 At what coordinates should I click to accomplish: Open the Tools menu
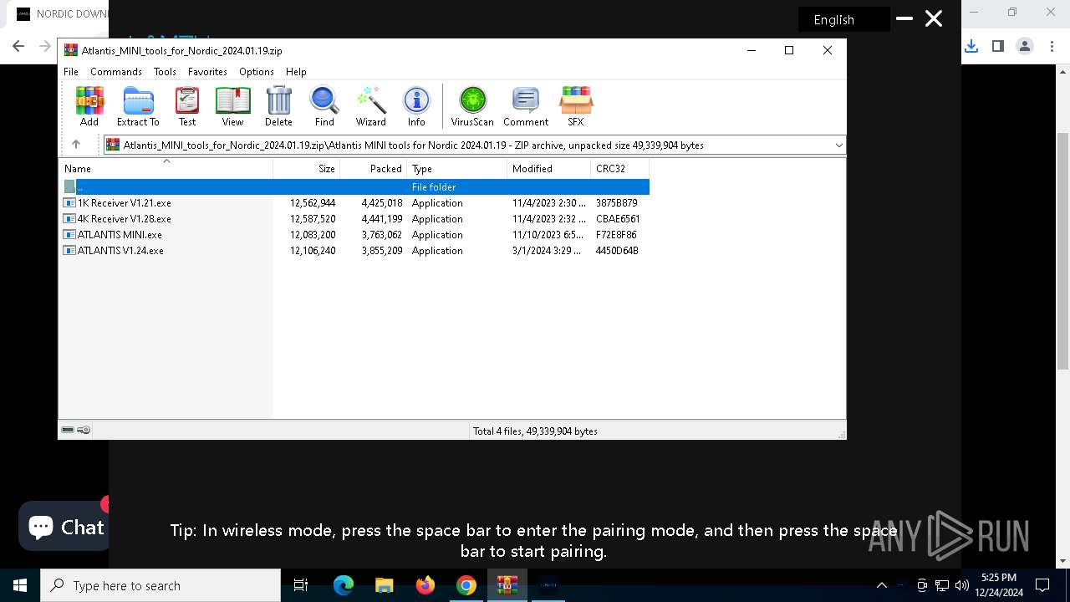tap(165, 72)
